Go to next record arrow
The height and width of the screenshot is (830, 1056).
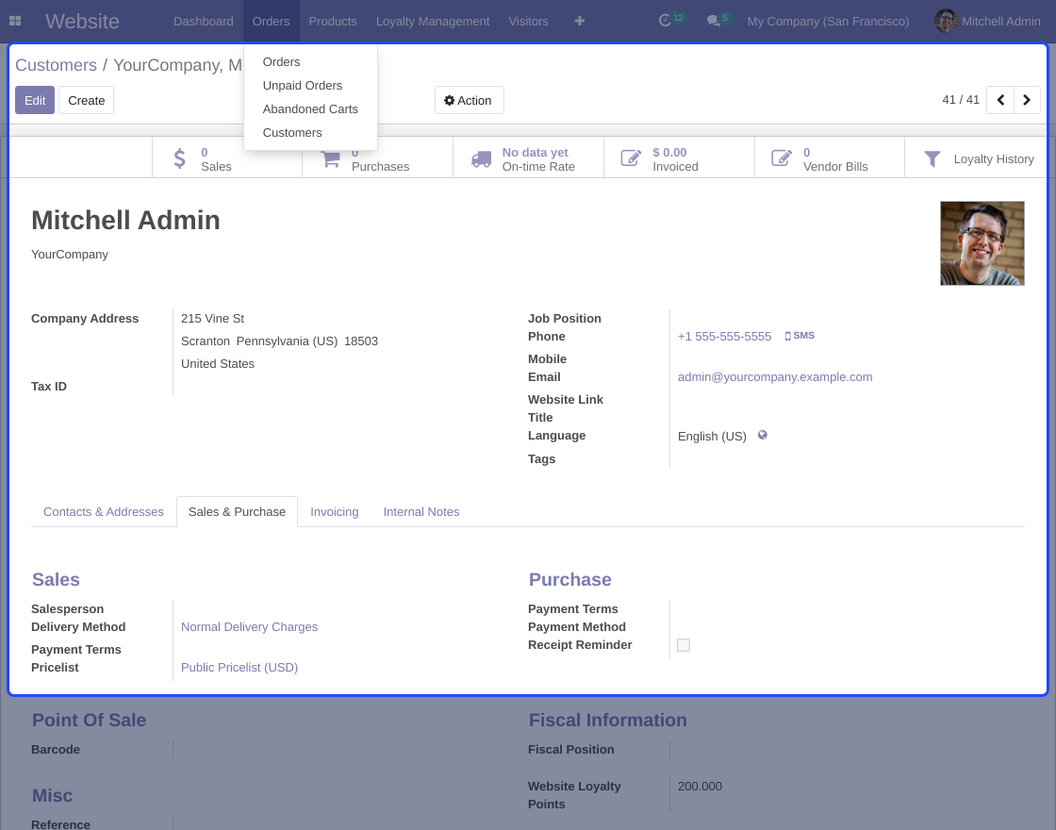click(1027, 100)
